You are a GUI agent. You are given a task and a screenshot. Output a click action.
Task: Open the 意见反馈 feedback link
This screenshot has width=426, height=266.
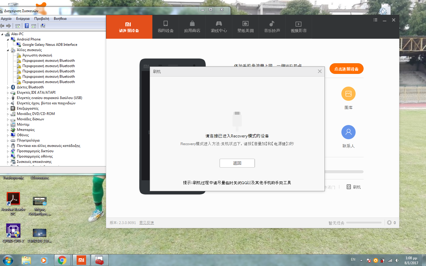click(146, 223)
